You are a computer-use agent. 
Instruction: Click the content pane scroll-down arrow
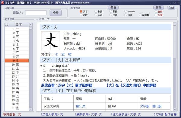tap(175, 109)
